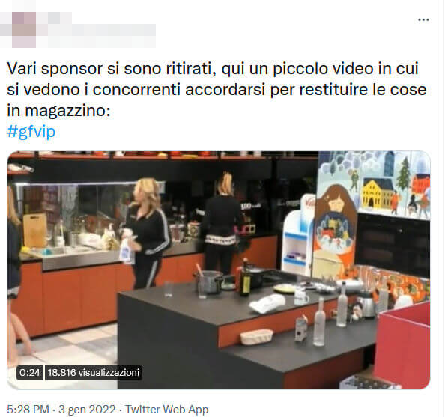Click the bread basket on the island's lower shelf
This screenshot has height=417, width=445.
[256, 337]
